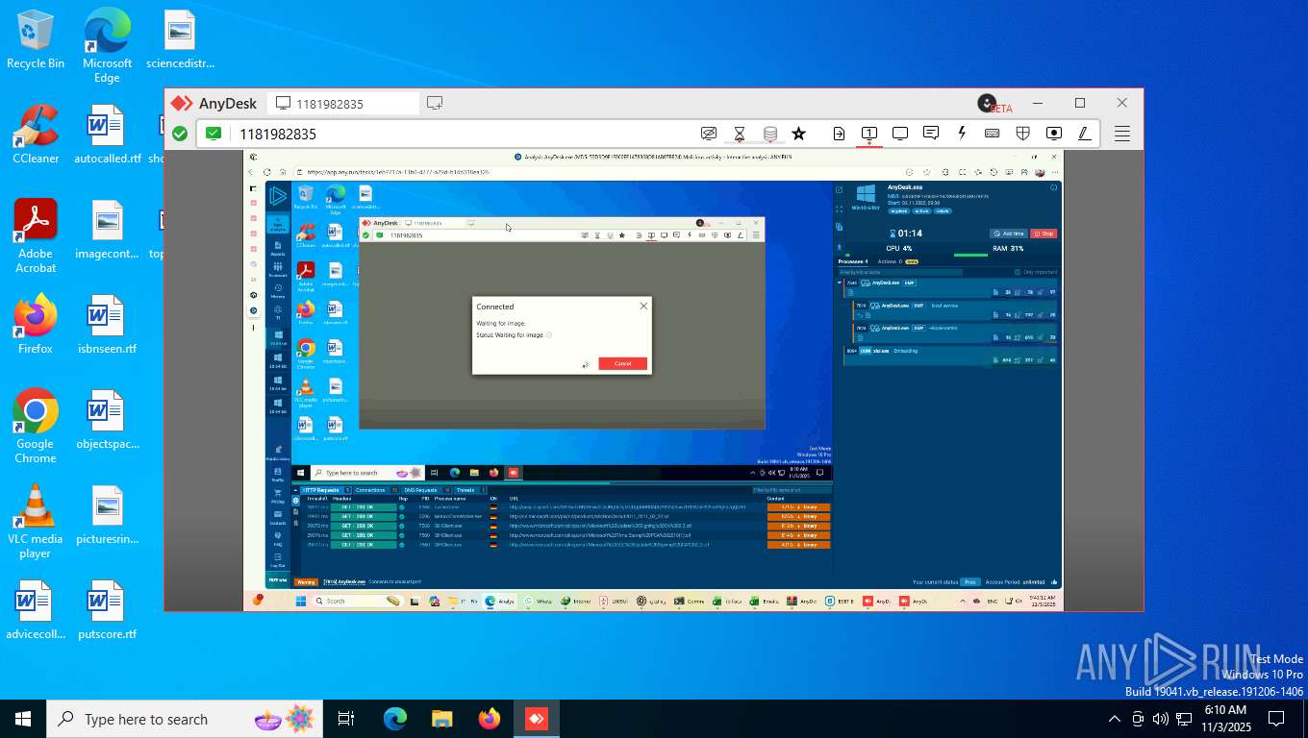Open the keyboard icon in AnyDesk toolbar
Viewport: 1308px width, 738px height.
coord(992,134)
